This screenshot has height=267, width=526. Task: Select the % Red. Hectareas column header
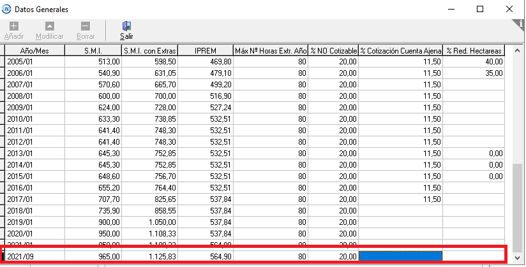(474, 50)
